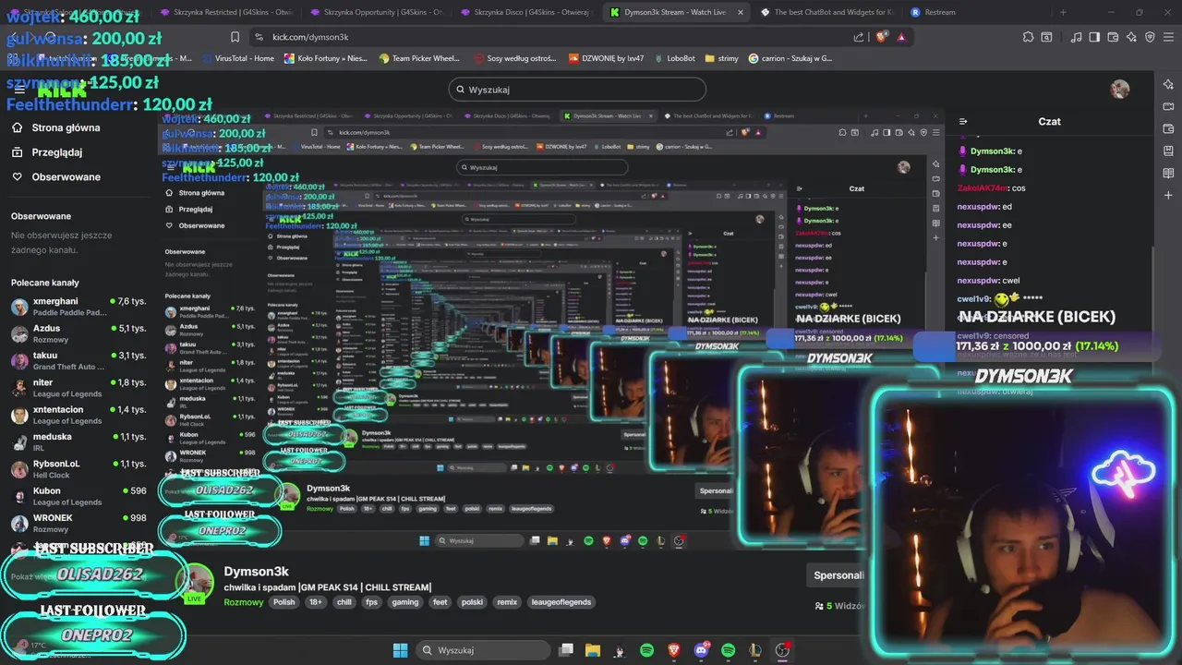Click the Kick Wyszukaj search field
Screen dimensions: 1182x665
(x=577, y=90)
